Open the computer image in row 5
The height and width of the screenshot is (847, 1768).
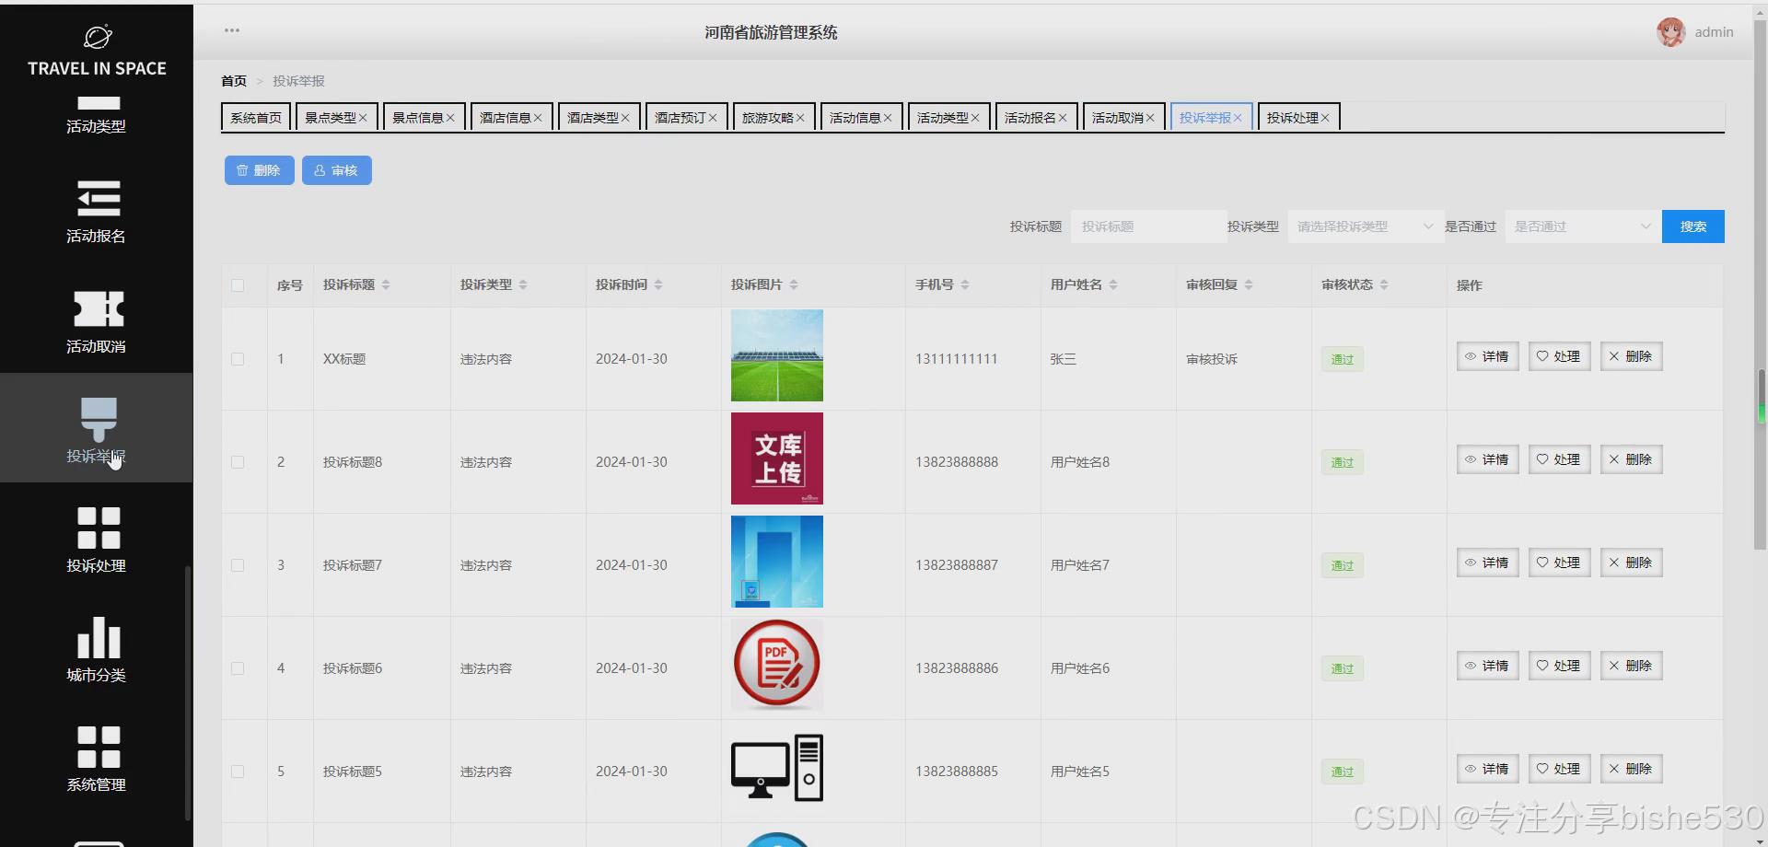tap(777, 768)
